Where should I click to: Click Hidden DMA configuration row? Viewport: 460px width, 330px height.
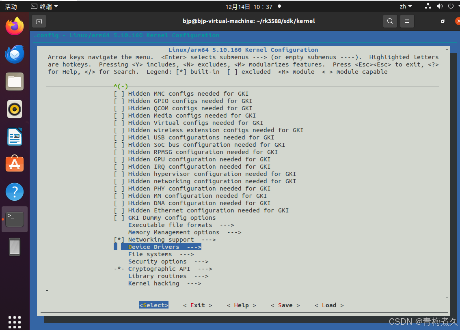point(192,204)
